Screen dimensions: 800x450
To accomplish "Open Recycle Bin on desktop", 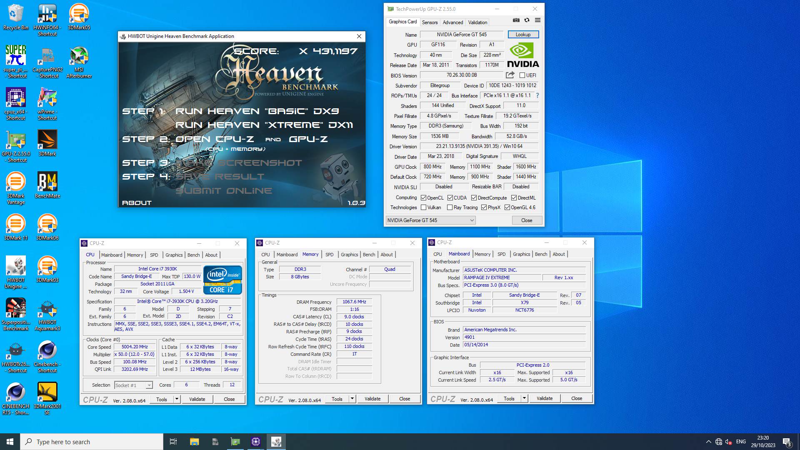I will (16, 17).
